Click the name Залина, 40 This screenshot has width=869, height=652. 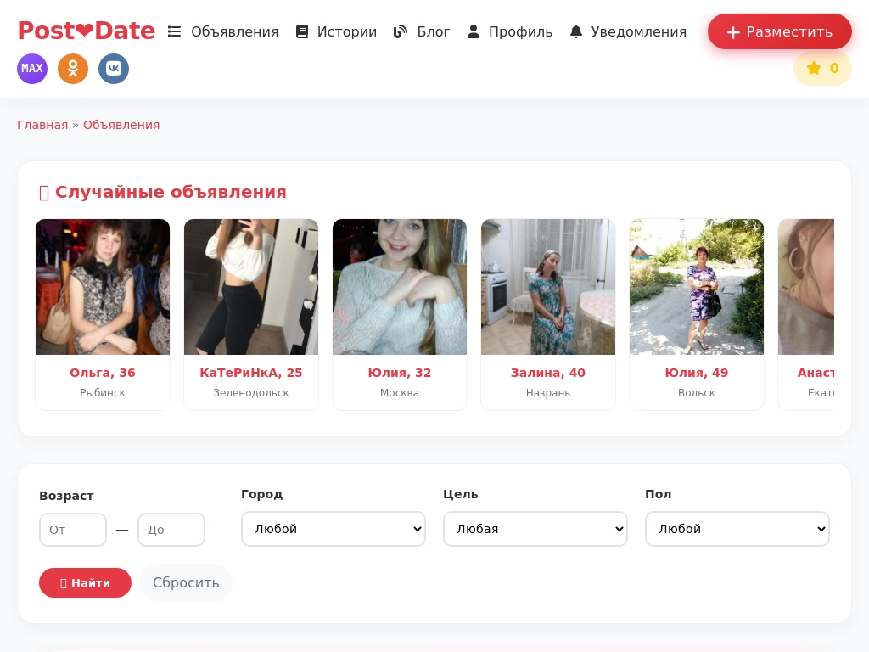[x=548, y=373]
